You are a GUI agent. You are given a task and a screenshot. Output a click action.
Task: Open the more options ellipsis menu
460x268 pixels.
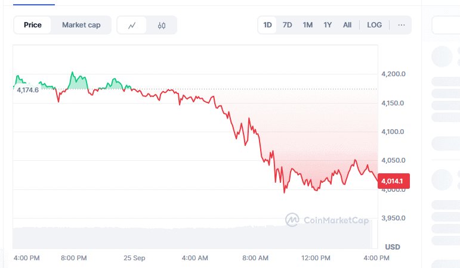pos(402,25)
